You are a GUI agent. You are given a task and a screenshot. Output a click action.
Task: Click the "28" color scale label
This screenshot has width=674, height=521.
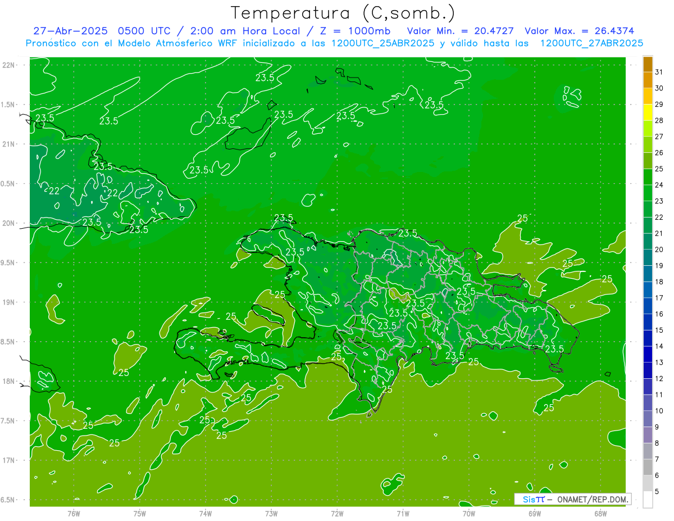659,120
